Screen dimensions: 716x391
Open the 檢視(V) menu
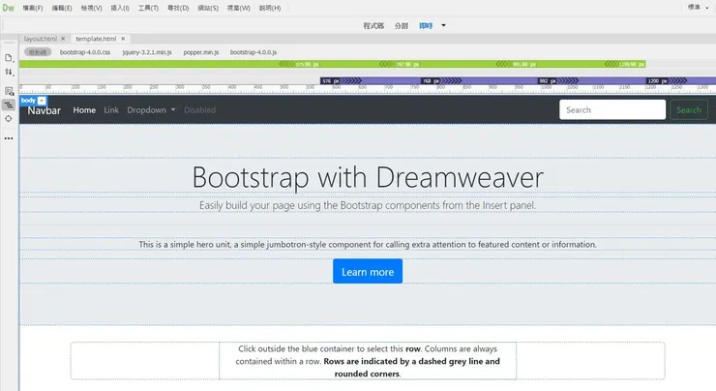point(91,8)
